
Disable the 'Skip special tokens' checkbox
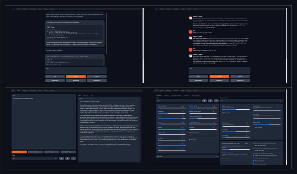click(x=254, y=160)
